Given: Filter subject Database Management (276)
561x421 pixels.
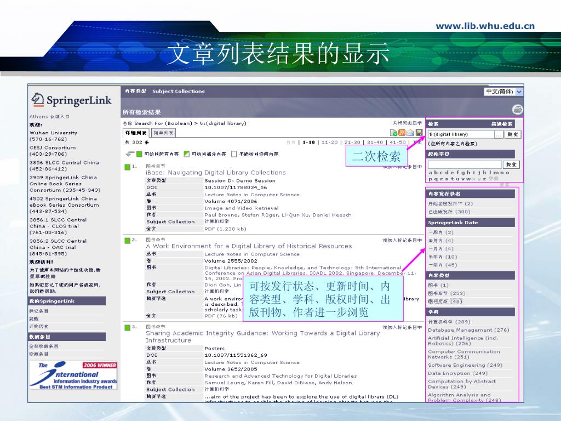Looking at the screenshot, I should coord(468,329).
